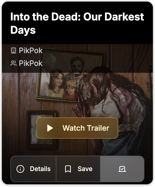Screen dimensions: 155x187
Task: Click the people icon for developer PikPok
Action: 13,63
